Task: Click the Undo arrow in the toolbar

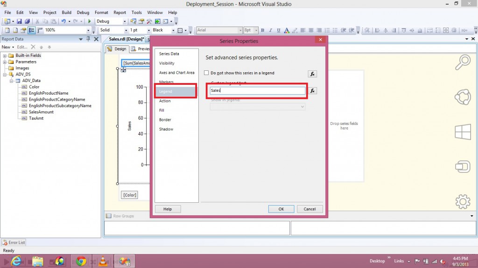Action: (x=63, y=21)
